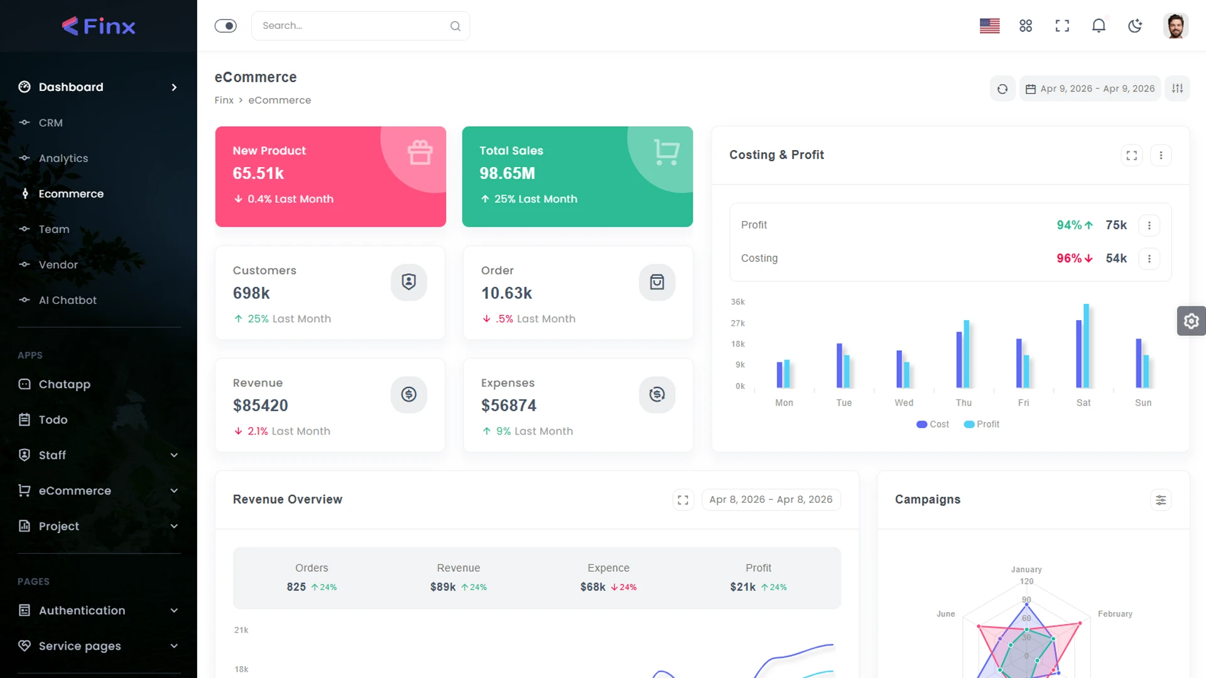This screenshot has height=678, width=1206.
Task: Click the eCommerce cart icon in sidebar
Action: [x=24, y=490]
